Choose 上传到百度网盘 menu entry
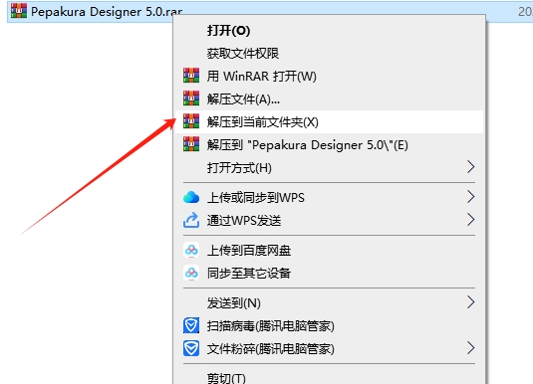 pos(329,251)
